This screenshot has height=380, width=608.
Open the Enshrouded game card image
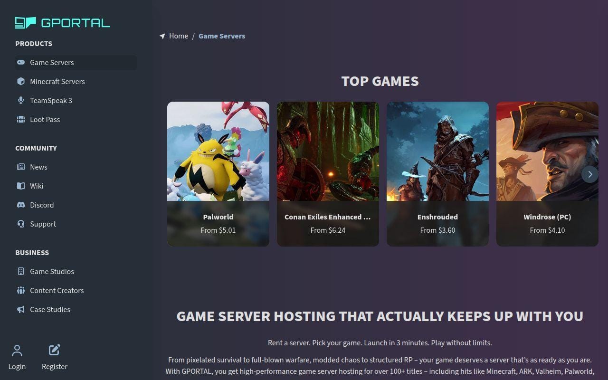[437, 151]
